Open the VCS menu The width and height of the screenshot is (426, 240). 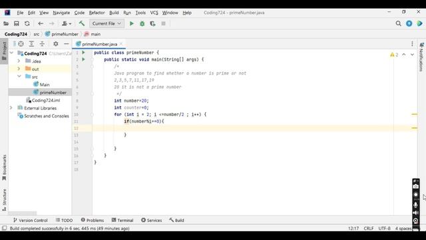point(154,13)
